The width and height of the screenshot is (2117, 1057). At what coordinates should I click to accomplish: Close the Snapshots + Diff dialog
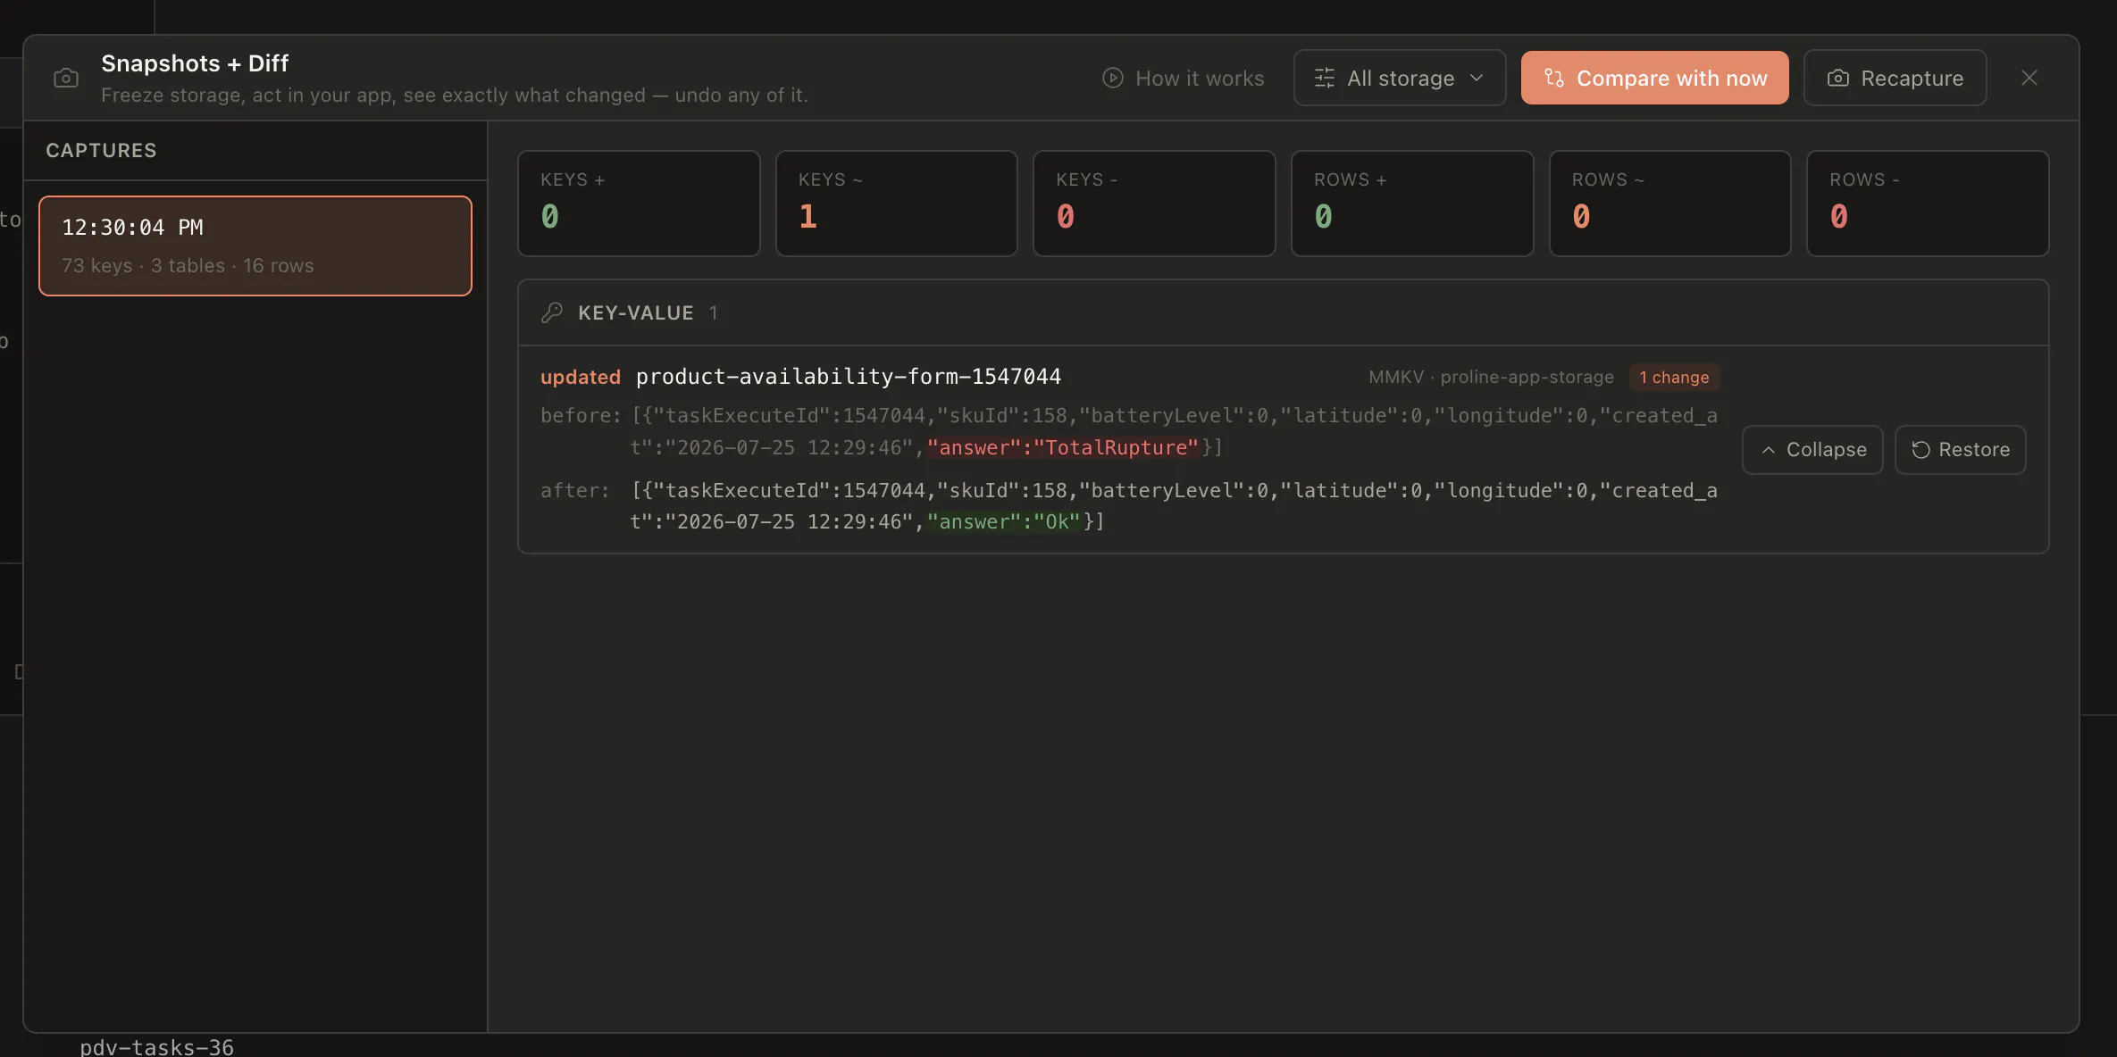2029,78
